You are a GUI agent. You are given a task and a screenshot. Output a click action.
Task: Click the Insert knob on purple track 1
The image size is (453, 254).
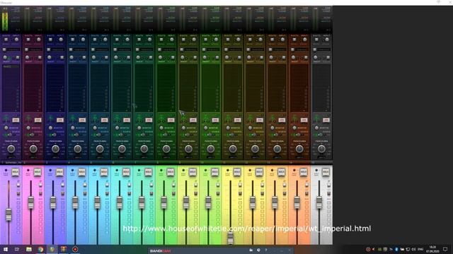[x=5, y=58]
